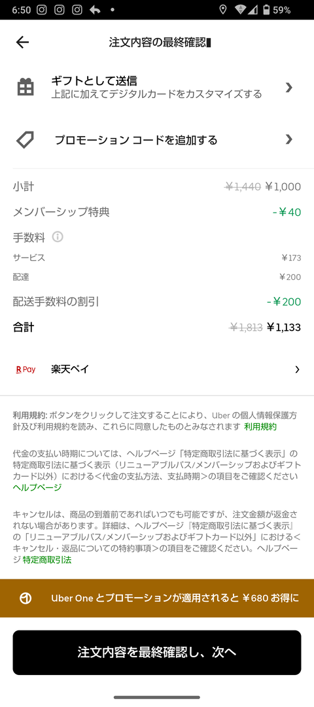Open the green ヘルプページ link
Viewport: 314px width, 707px height.
[37, 487]
